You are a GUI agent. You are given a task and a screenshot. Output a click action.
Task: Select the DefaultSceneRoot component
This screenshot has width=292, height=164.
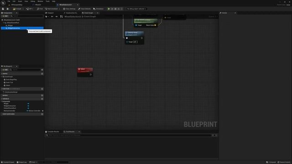[x=13, y=23]
